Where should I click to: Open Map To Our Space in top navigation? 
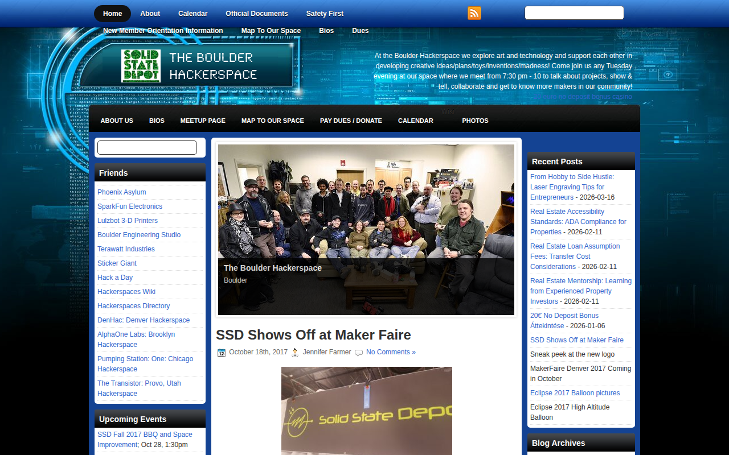coord(271,31)
